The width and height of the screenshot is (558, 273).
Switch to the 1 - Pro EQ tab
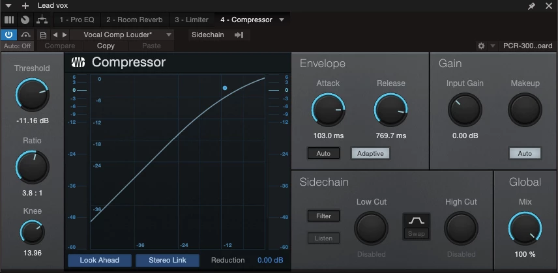tap(76, 20)
